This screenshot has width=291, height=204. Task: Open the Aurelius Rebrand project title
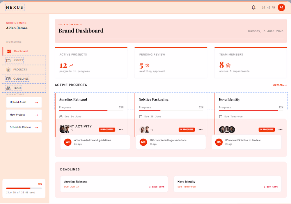pos(73,99)
